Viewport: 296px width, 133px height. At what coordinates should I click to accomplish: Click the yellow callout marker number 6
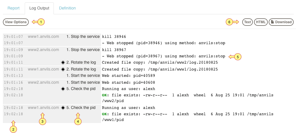[x=229, y=22]
